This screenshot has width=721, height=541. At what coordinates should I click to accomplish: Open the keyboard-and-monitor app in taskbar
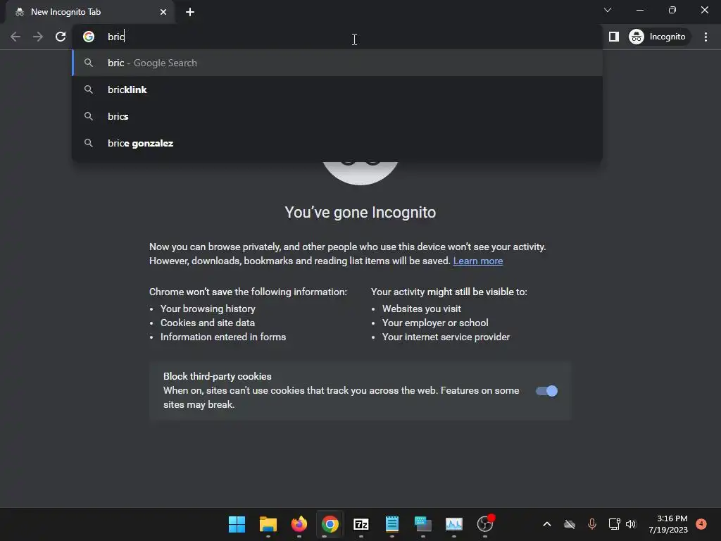[422, 524]
